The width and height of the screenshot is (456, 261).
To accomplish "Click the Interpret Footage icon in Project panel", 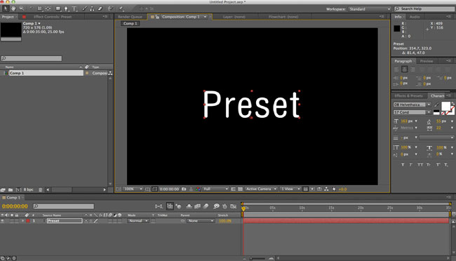I will click(3, 189).
